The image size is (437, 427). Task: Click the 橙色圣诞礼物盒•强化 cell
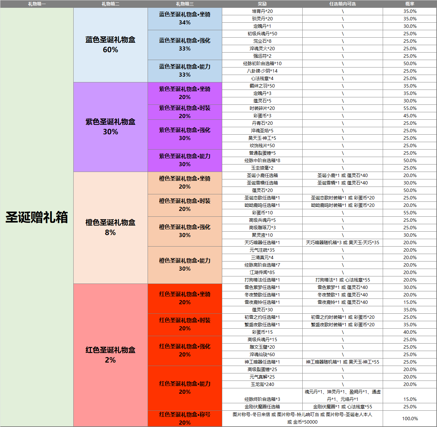(x=185, y=231)
